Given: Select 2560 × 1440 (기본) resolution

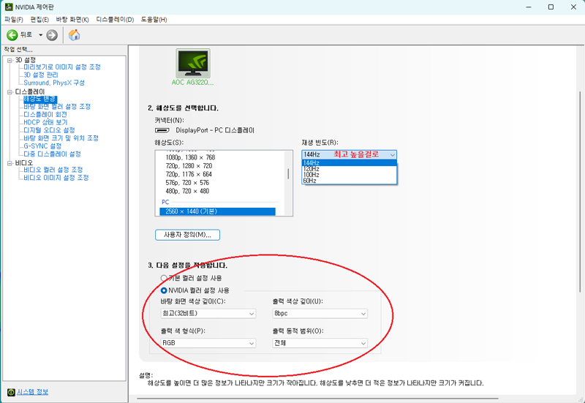Looking at the screenshot, I should (217, 211).
